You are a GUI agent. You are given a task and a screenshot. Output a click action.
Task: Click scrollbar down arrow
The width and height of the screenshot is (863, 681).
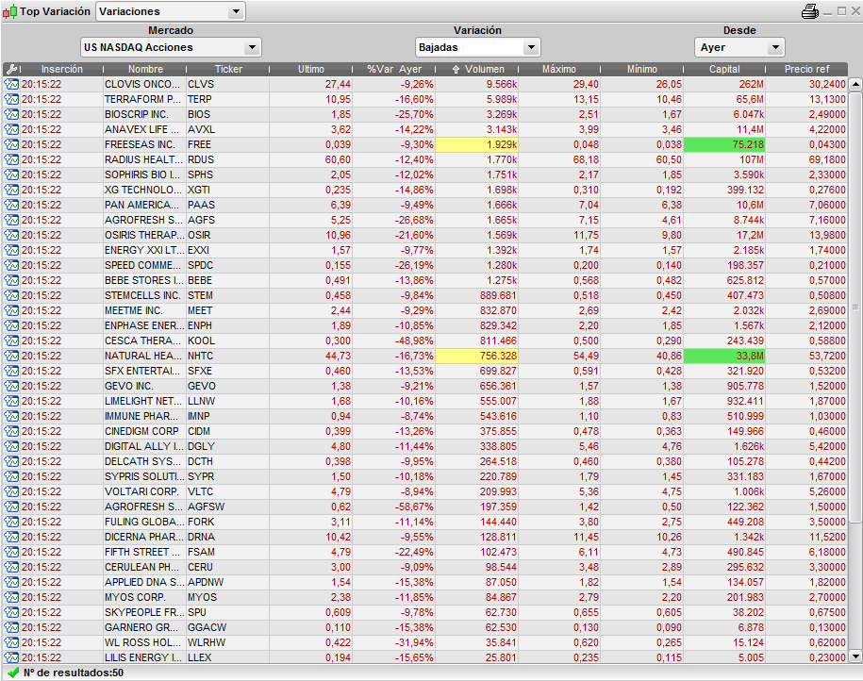coord(855,656)
